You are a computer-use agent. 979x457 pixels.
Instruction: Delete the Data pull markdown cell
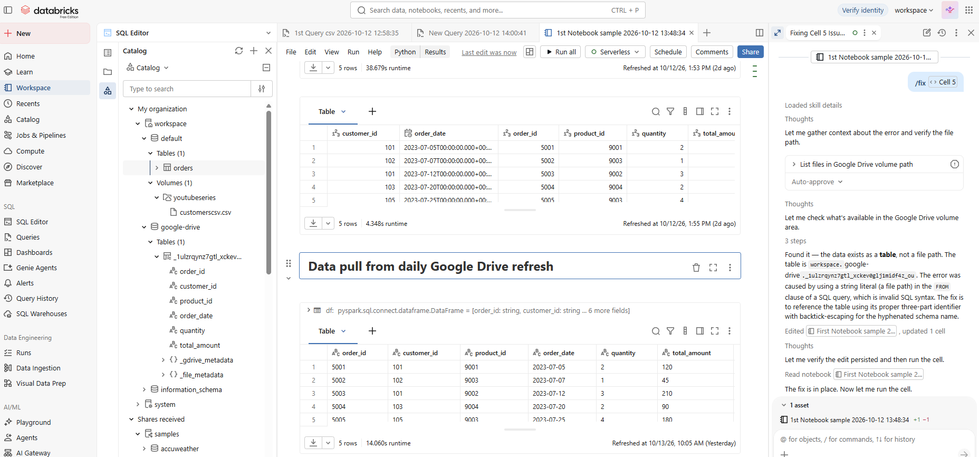(696, 268)
